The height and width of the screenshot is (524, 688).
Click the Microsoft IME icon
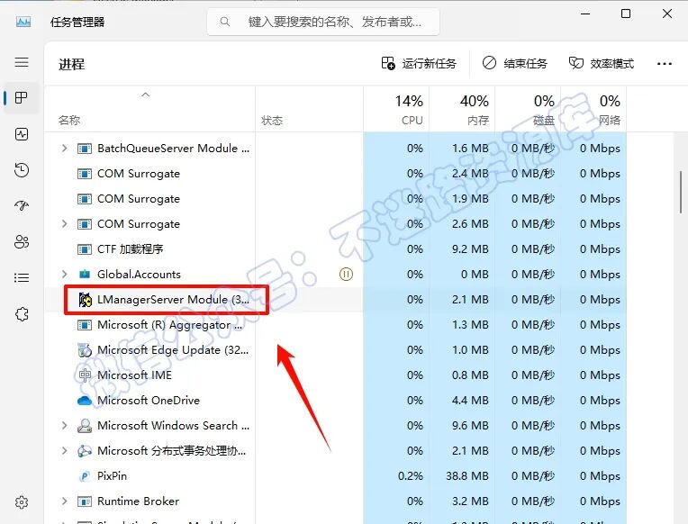85,375
